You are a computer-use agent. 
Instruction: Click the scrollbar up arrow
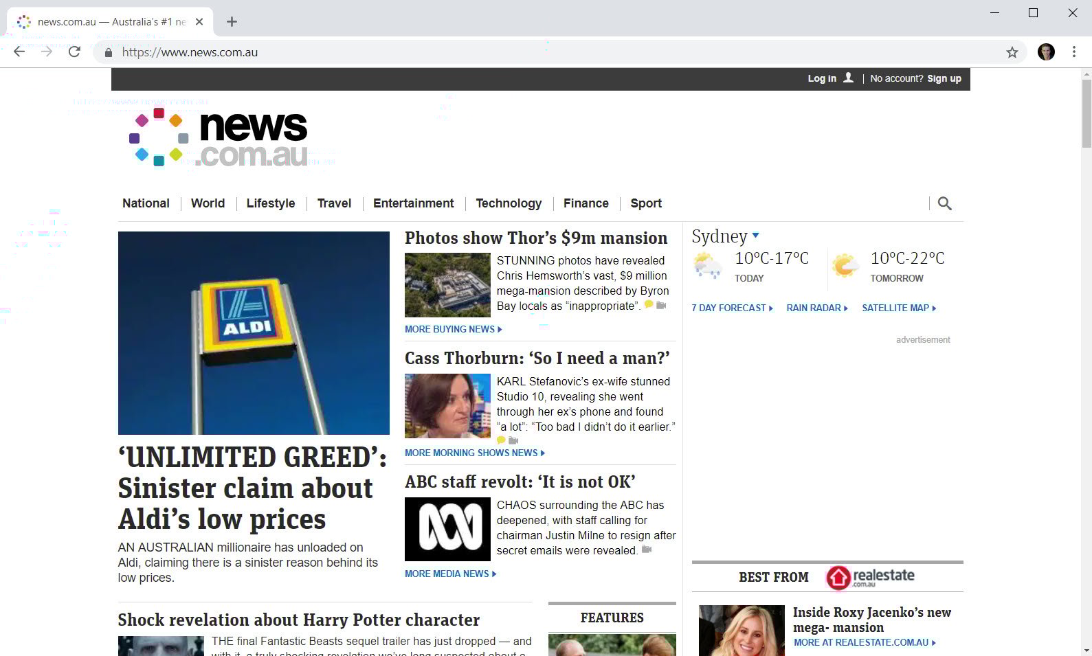pos(1086,73)
